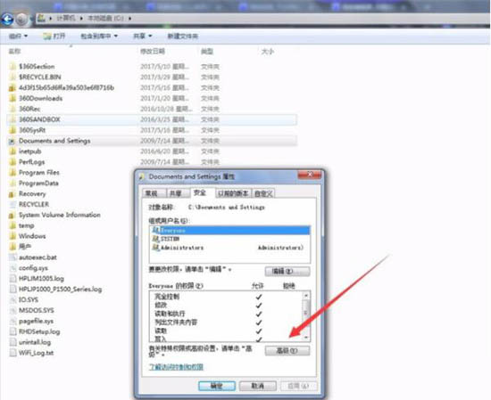
Task: Select the pagefile.sys file icon
Action: click(x=12, y=321)
